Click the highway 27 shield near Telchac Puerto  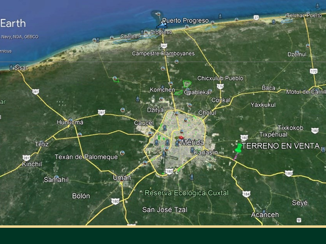pos(256,17)
